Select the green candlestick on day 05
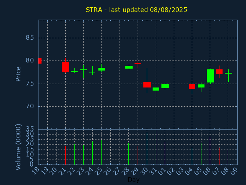246x185 pixels. tap(201, 86)
